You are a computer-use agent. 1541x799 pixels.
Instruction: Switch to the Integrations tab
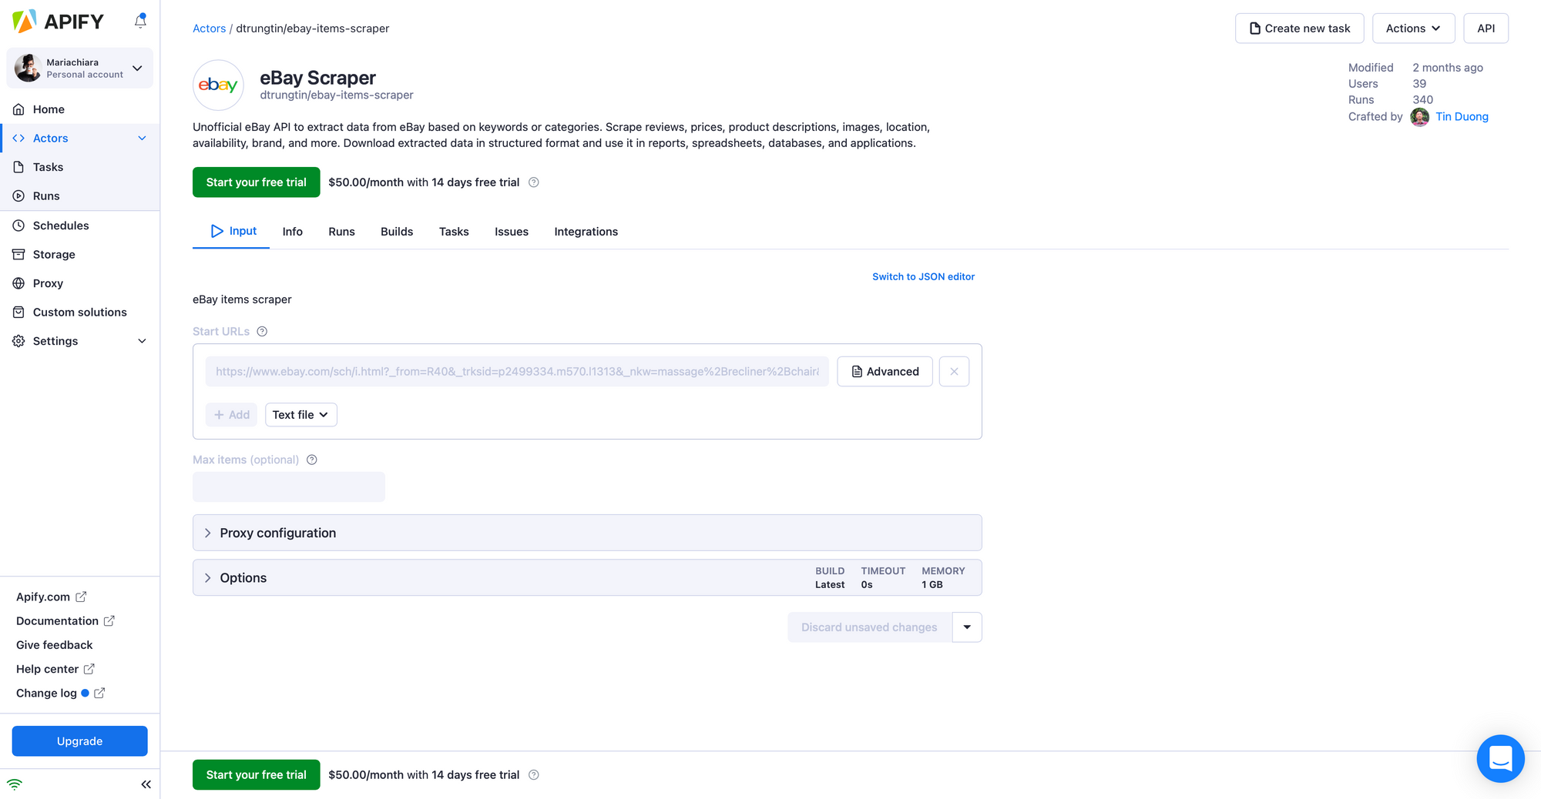coord(586,232)
